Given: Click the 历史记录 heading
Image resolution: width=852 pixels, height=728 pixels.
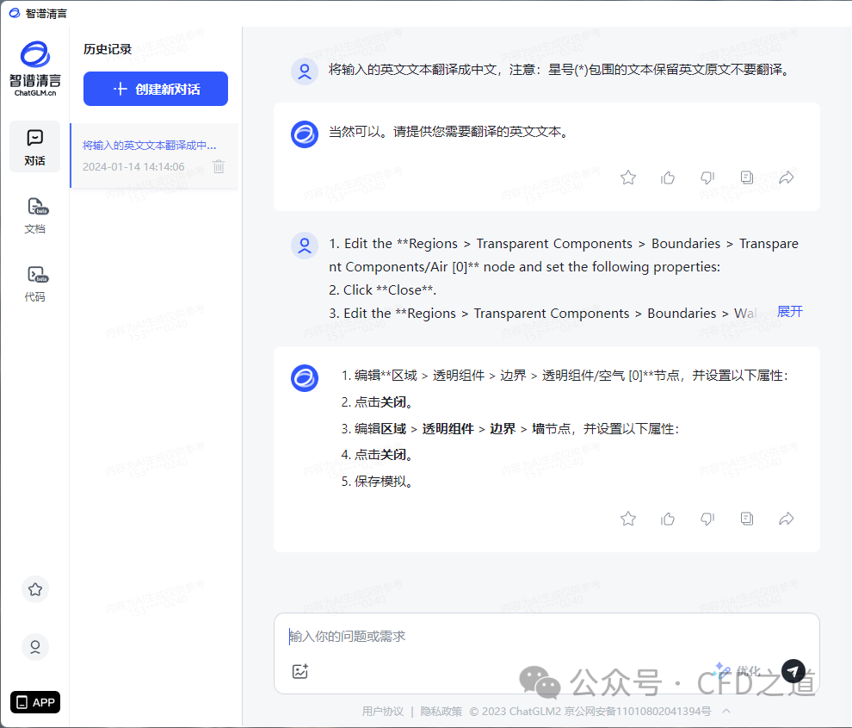Looking at the screenshot, I should pos(108,49).
